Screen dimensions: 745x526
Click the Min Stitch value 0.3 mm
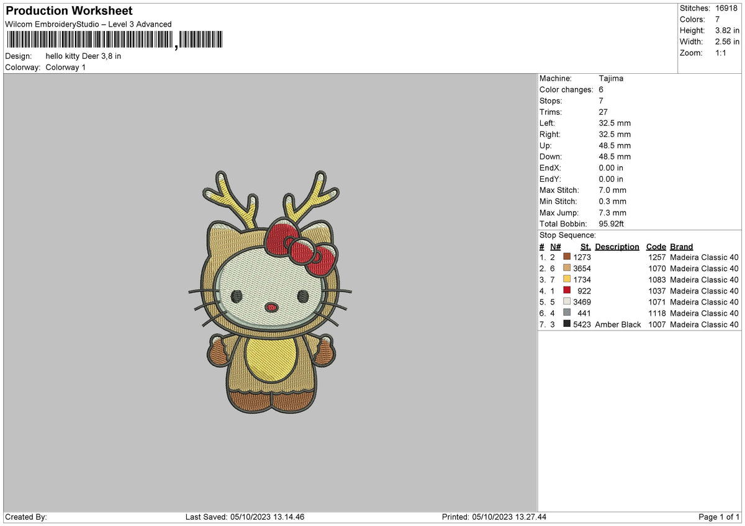(x=613, y=202)
